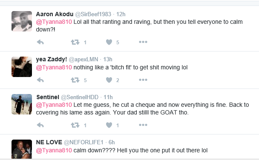259x160 pixels.
Task: Open more options on Aaron Akodu's tweet
Action: click(143, 42)
